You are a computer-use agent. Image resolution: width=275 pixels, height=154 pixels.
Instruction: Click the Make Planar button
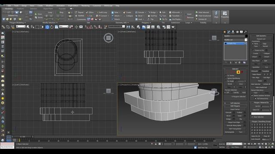tap(257, 74)
